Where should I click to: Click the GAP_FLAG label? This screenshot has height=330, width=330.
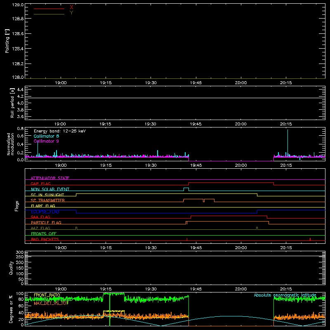(x=40, y=184)
